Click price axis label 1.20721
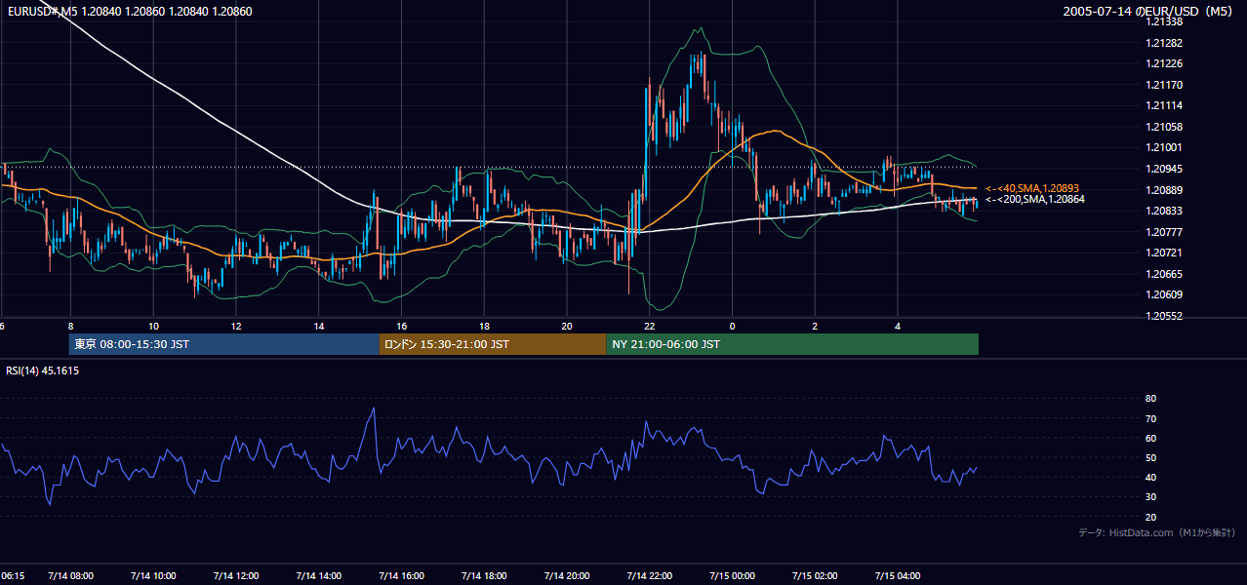 click(x=1166, y=253)
